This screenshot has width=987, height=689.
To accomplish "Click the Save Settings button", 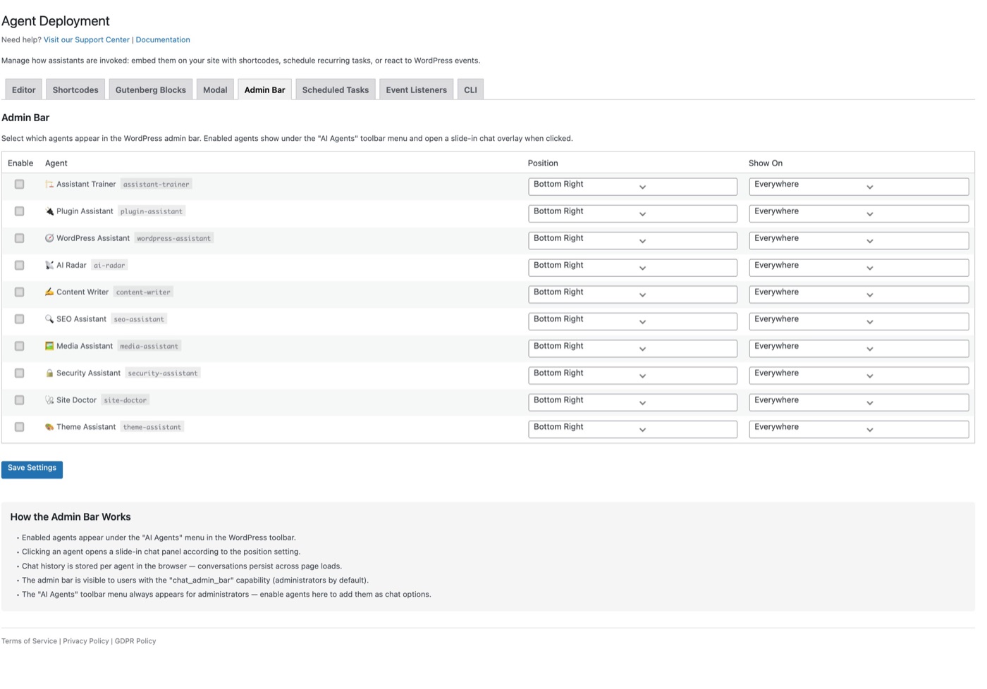I will [x=32, y=468].
